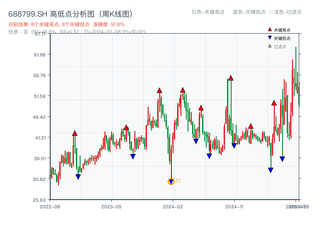Screen dimensions: 332x249
Task: Click the gray 优质：否 parameters line
Action: point(77,32)
